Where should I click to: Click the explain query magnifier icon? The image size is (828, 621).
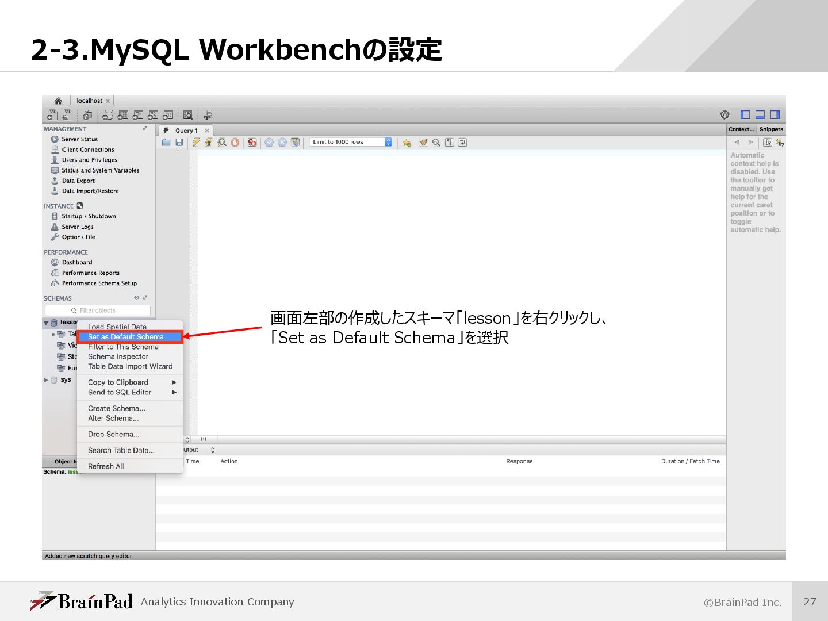[222, 142]
